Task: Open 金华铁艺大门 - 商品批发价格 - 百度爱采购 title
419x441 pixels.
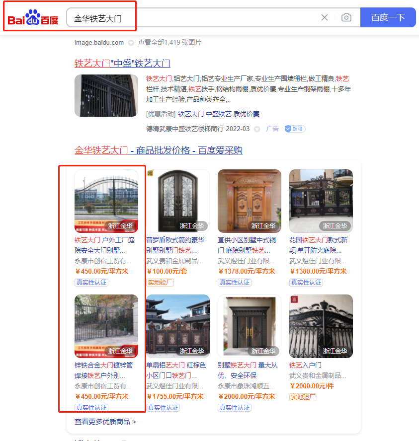Action: 159,150
